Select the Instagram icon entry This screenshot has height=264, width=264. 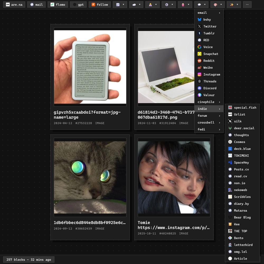point(200,74)
